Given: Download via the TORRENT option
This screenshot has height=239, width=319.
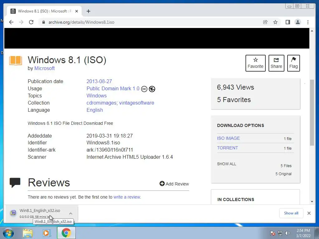Looking at the screenshot, I should [x=227, y=148].
